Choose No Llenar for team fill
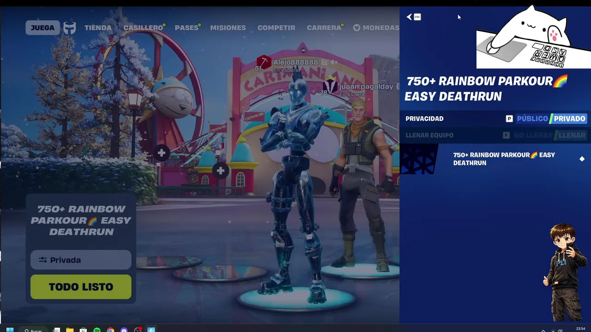591x332 pixels. (533, 135)
